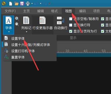Choose 设置打印机字体 menu entry

point(30,51)
